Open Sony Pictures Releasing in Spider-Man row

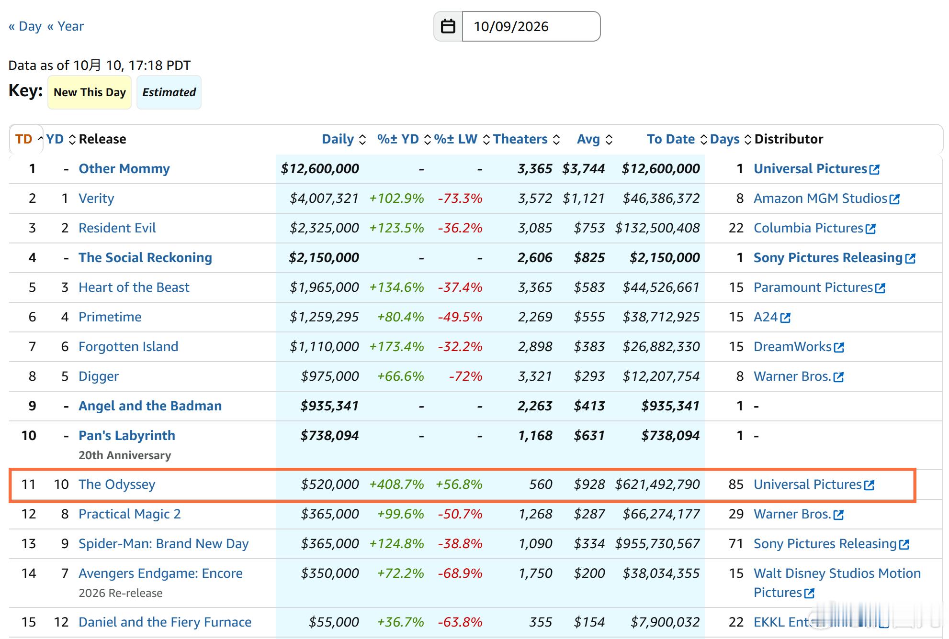[825, 544]
